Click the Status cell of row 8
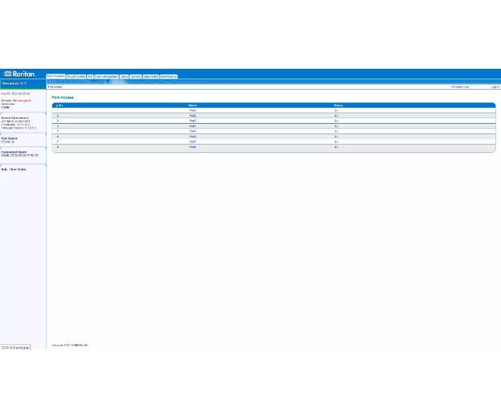This screenshot has width=501, height=417. pyautogui.click(x=336, y=147)
